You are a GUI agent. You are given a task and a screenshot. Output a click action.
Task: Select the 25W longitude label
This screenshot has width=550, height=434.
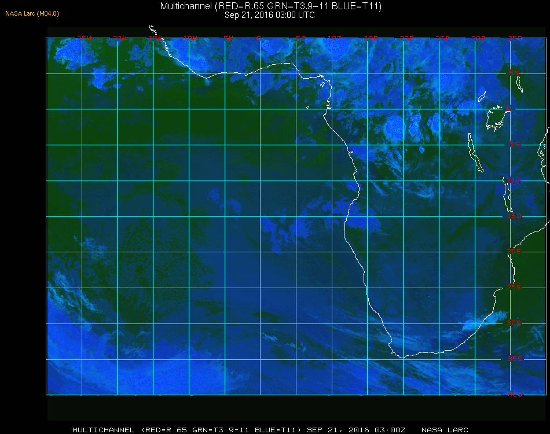[84, 38]
